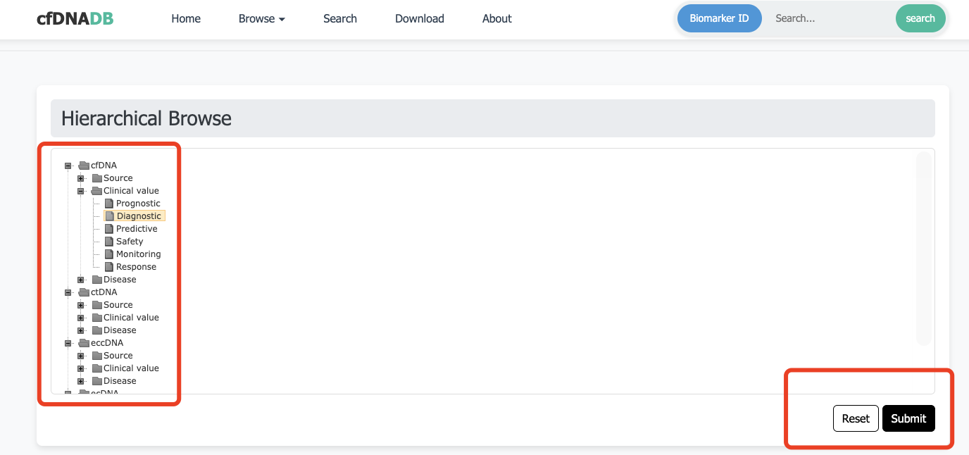Expand Clinical value under eccDNA
Screen dimensions: 969x455
coord(81,368)
